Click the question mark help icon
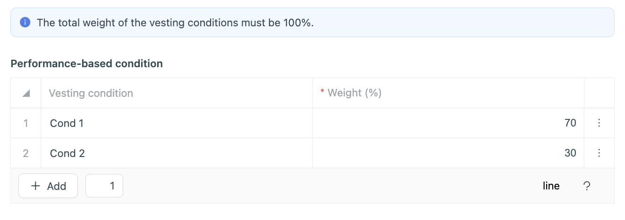 (x=587, y=186)
